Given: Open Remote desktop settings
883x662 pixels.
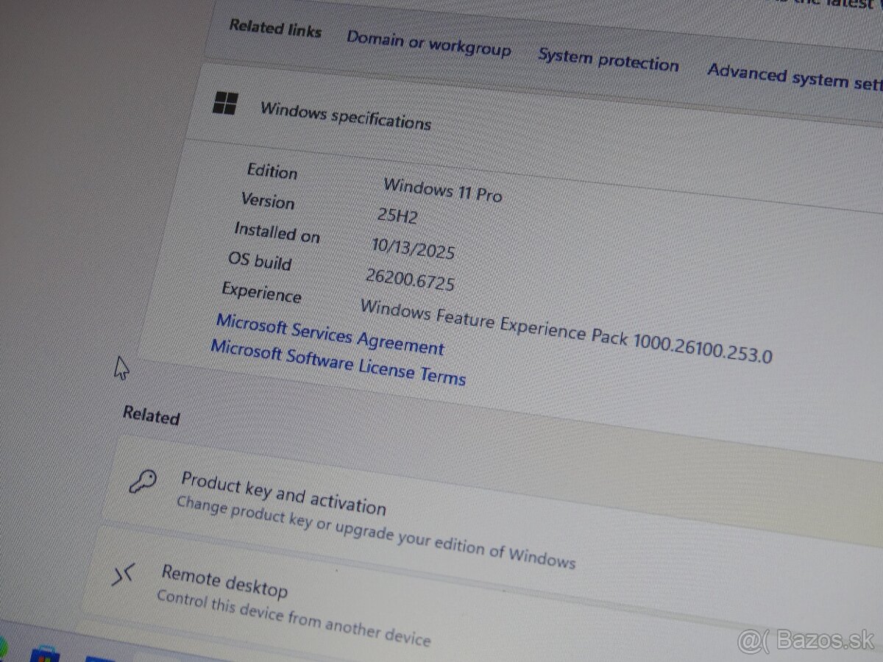Looking at the screenshot, I should pyautogui.click(x=225, y=581).
